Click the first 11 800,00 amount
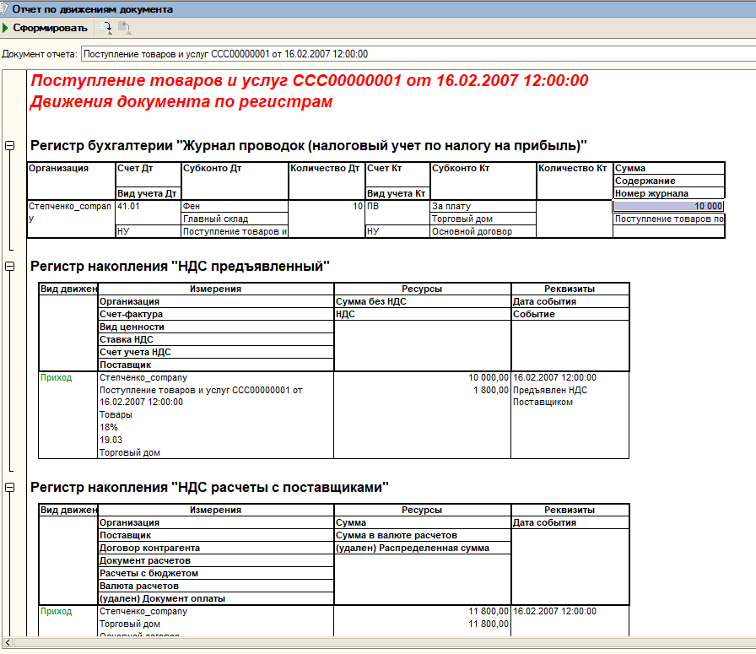 489,611
